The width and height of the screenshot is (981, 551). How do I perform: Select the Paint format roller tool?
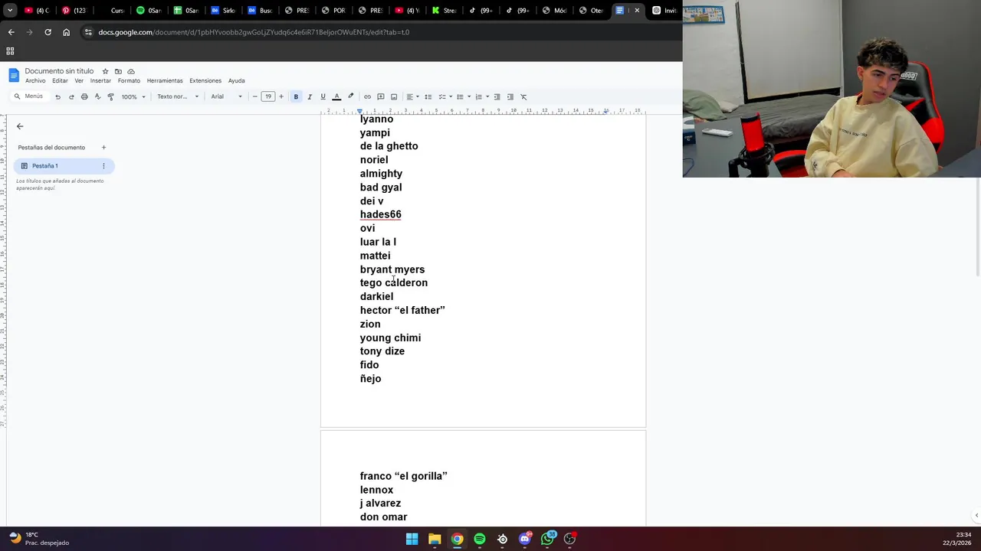pos(110,96)
